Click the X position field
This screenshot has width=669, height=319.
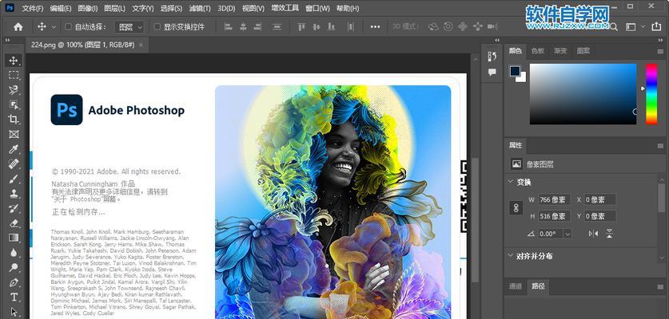click(600, 199)
